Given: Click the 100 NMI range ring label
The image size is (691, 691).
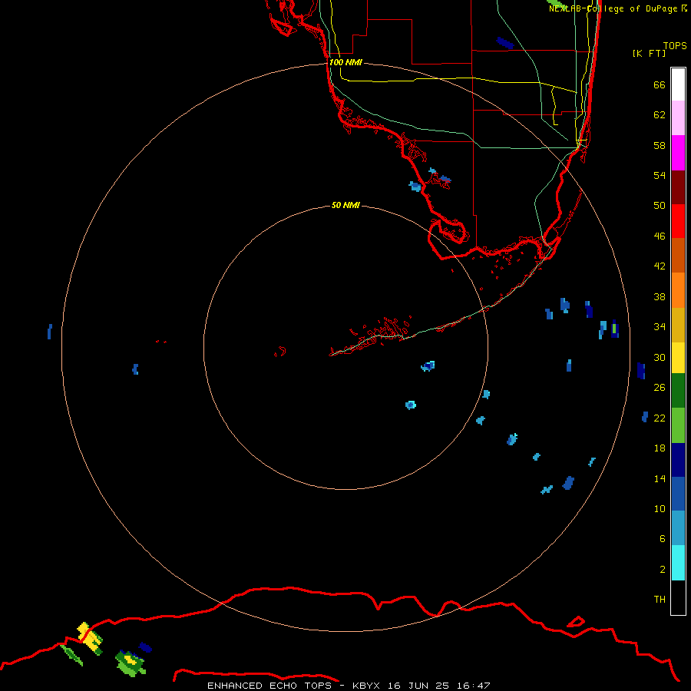Looking at the screenshot, I should 345,62.
